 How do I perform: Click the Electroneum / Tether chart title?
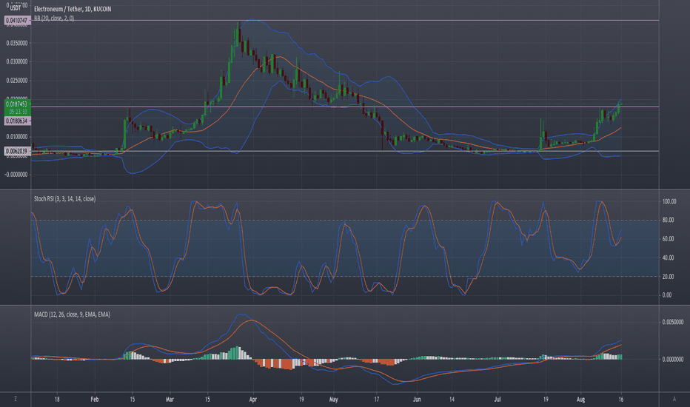coord(72,9)
